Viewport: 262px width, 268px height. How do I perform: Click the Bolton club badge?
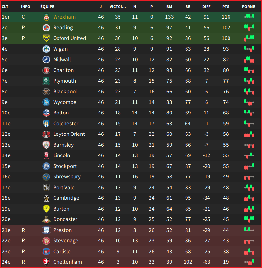click(x=46, y=113)
